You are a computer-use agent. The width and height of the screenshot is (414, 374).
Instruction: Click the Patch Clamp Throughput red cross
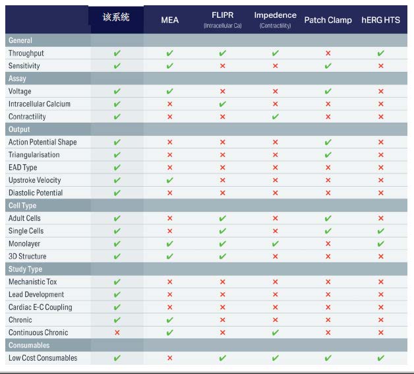click(328, 53)
